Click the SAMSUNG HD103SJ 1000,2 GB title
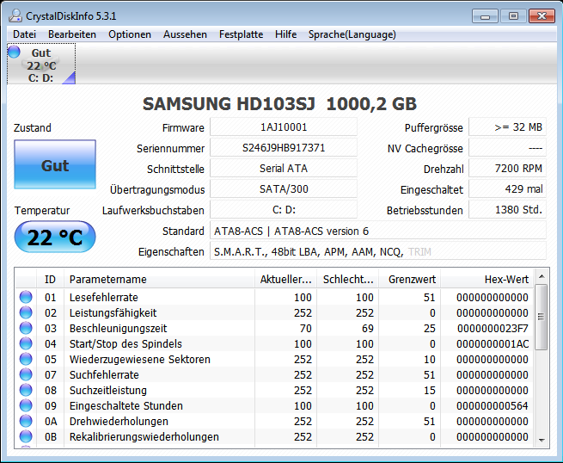Image resolution: width=563 pixels, height=463 pixels. pos(279,104)
